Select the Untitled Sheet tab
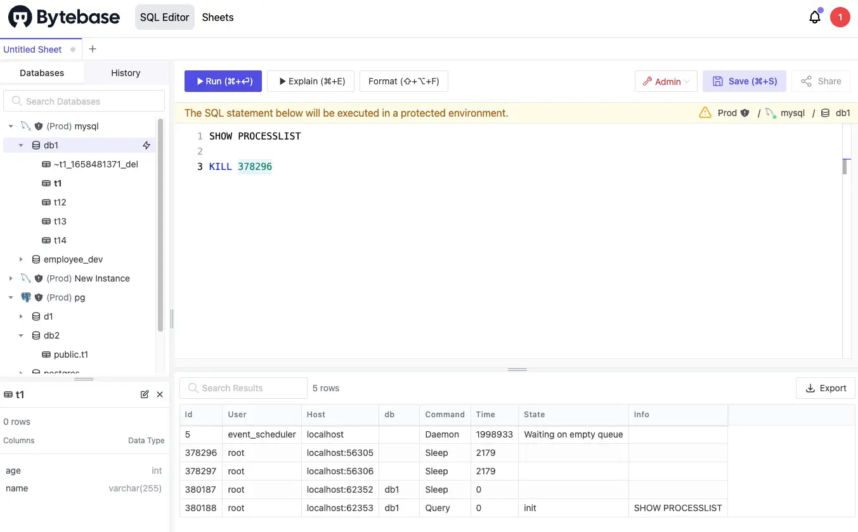This screenshot has width=858, height=532. 32,49
